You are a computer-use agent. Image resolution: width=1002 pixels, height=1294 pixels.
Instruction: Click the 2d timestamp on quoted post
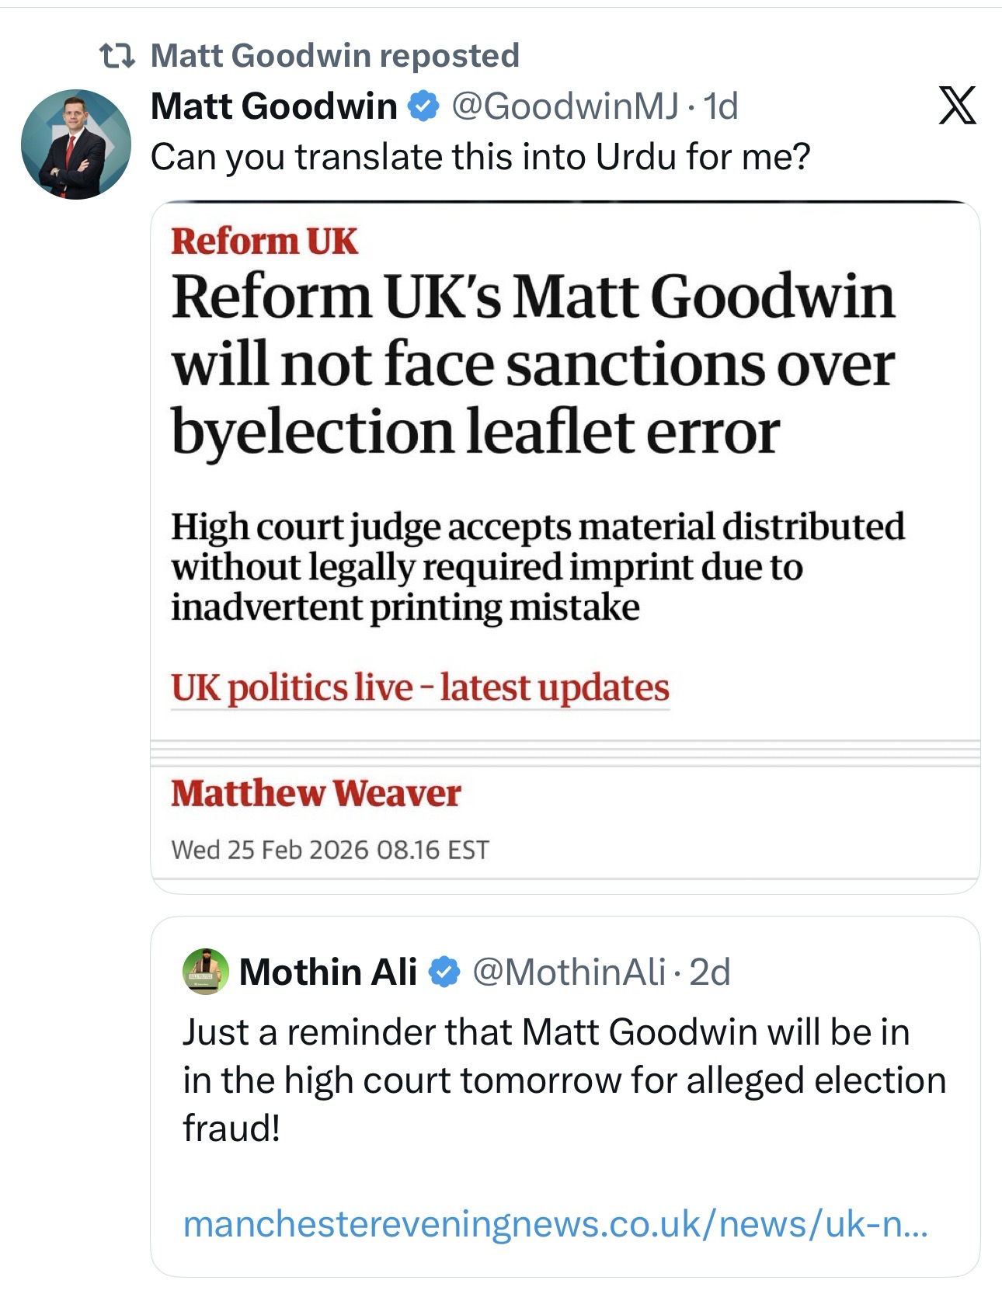tap(711, 972)
